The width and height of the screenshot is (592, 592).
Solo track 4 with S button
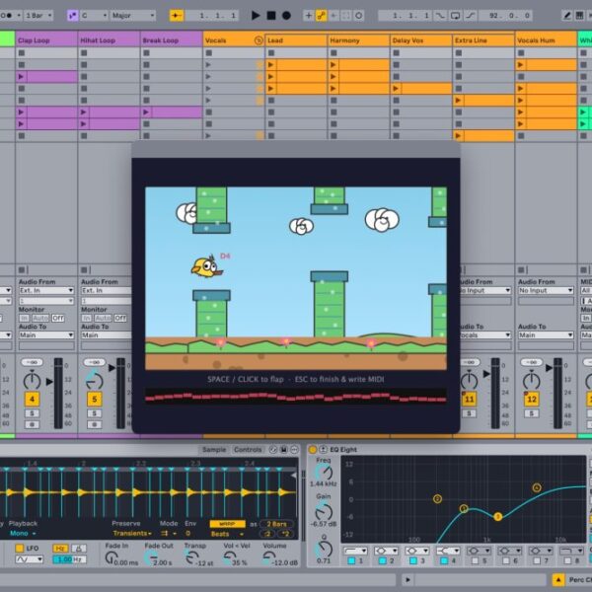[33, 413]
